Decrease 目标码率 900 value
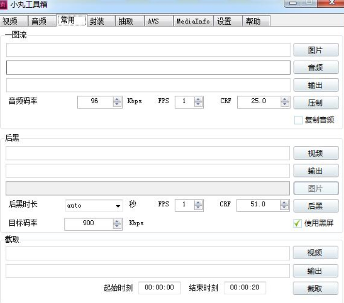Screen dimensions: 344x303 coord(117,227)
